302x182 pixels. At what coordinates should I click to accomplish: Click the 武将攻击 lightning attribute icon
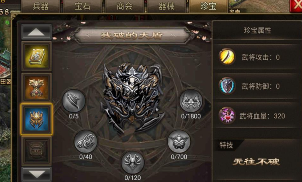[227, 57]
